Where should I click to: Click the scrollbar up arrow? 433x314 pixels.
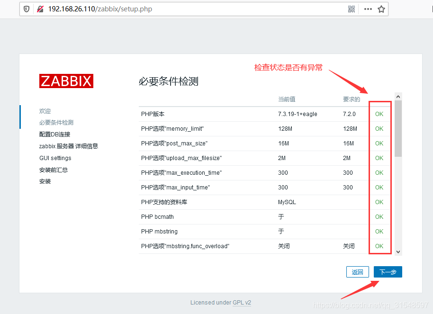pos(398,97)
